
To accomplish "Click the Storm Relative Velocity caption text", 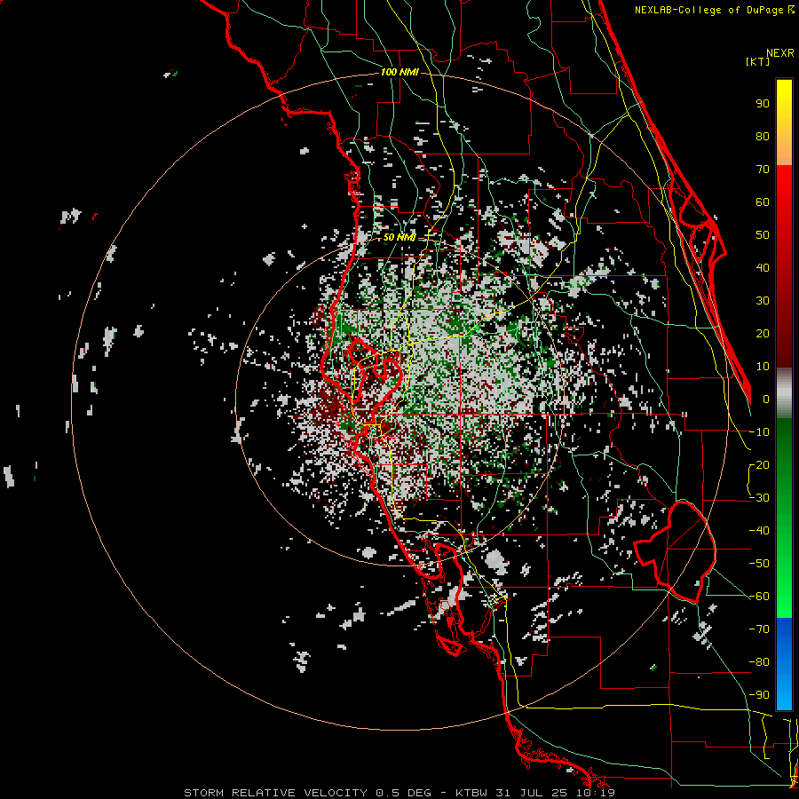I will point(399,793).
